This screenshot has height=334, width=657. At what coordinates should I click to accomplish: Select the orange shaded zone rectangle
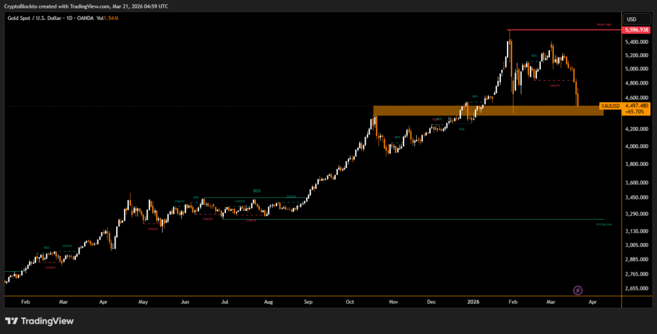pyautogui.click(x=488, y=110)
